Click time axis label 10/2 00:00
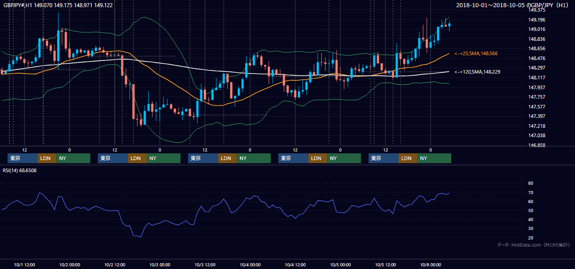Image resolution: width=575 pixels, height=269 pixels. 70,265
